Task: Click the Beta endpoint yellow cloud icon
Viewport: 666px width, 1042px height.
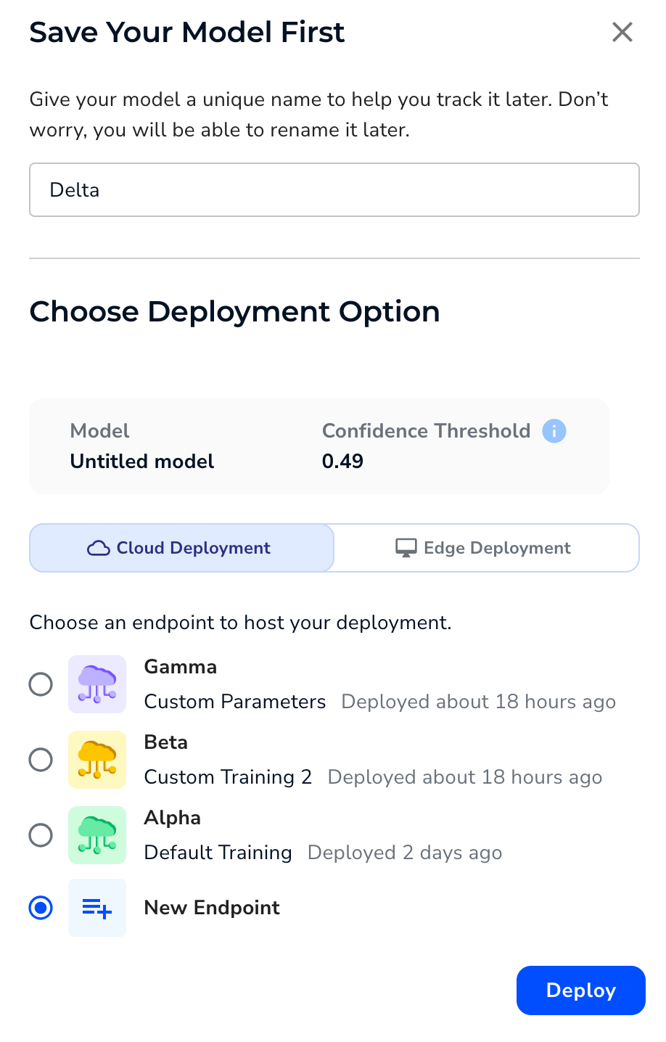Action: pyautogui.click(x=96, y=759)
